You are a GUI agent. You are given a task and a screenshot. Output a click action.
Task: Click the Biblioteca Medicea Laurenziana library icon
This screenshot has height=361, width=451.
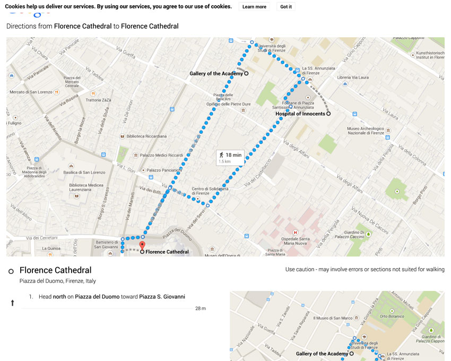tap(76, 196)
